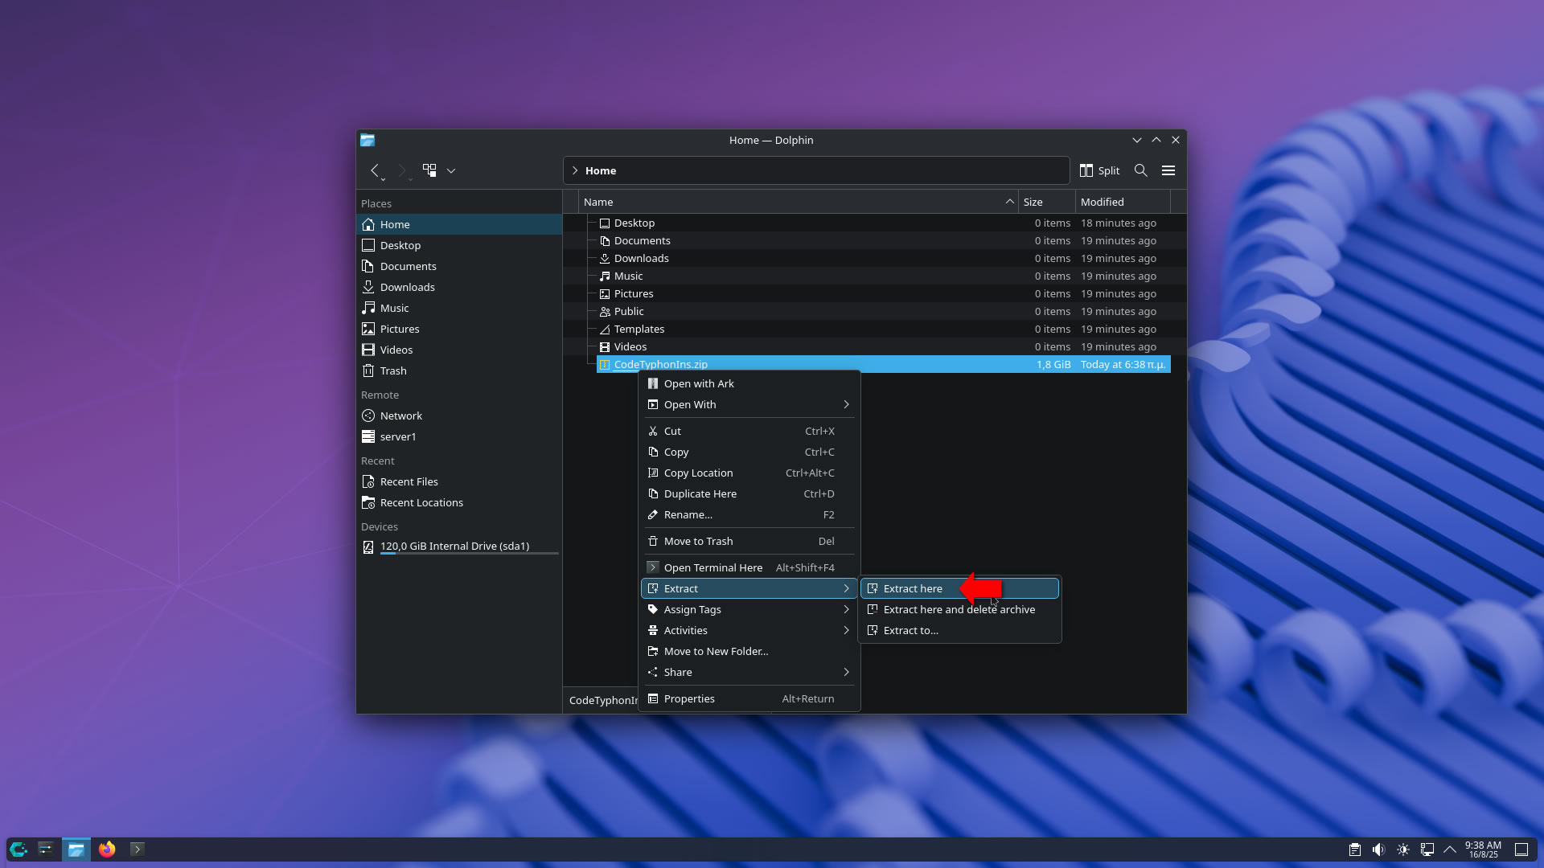
Task: Open Properties from context menu
Action: [749, 698]
